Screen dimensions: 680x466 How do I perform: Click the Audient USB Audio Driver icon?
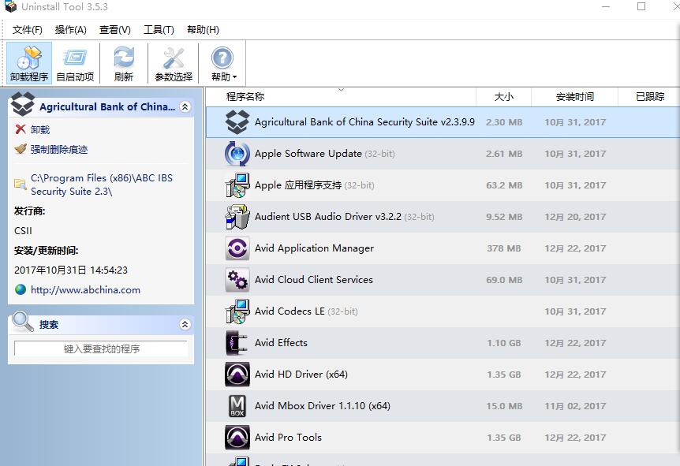(237, 217)
